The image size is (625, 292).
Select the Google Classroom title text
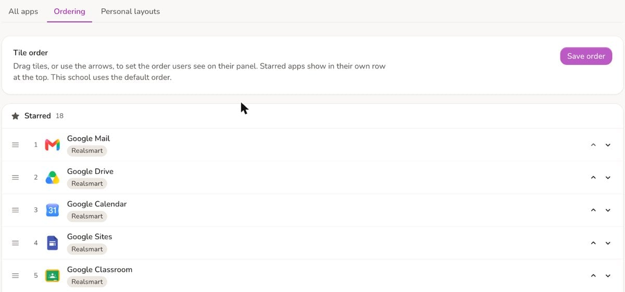99,270
